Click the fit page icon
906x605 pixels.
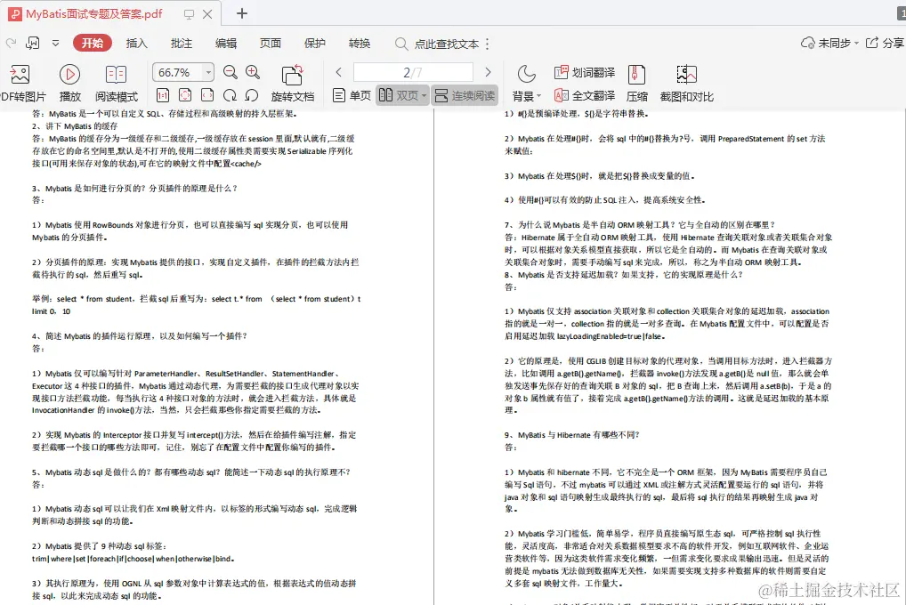point(185,95)
